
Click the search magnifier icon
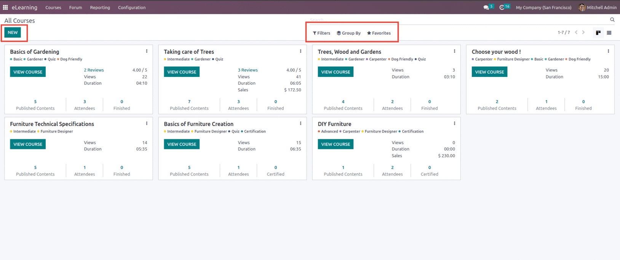pyautogui.click(x=612, y=20)
